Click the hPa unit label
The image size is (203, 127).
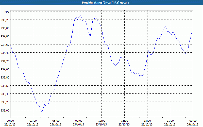[x=7, y=12]
